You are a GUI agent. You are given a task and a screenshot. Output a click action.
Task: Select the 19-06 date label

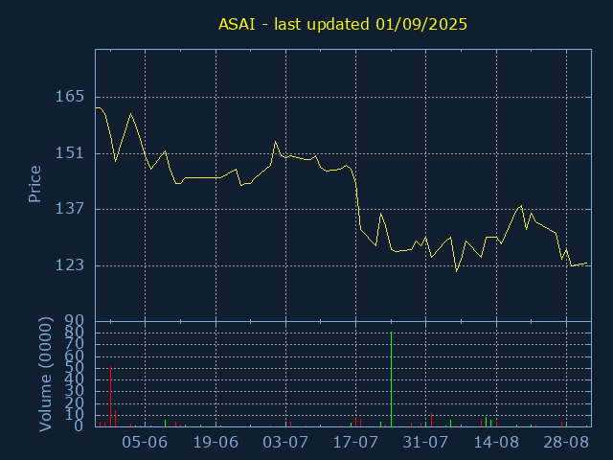point(216,443)
